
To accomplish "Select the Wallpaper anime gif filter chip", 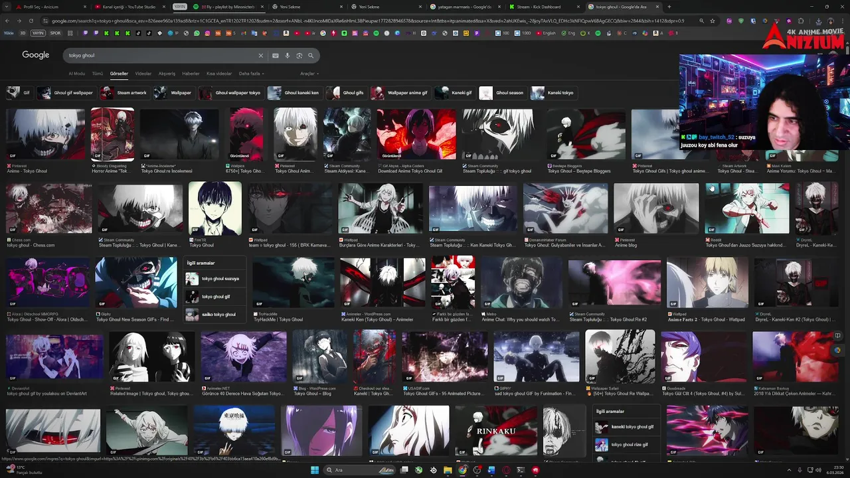I will tap(400, 93).
